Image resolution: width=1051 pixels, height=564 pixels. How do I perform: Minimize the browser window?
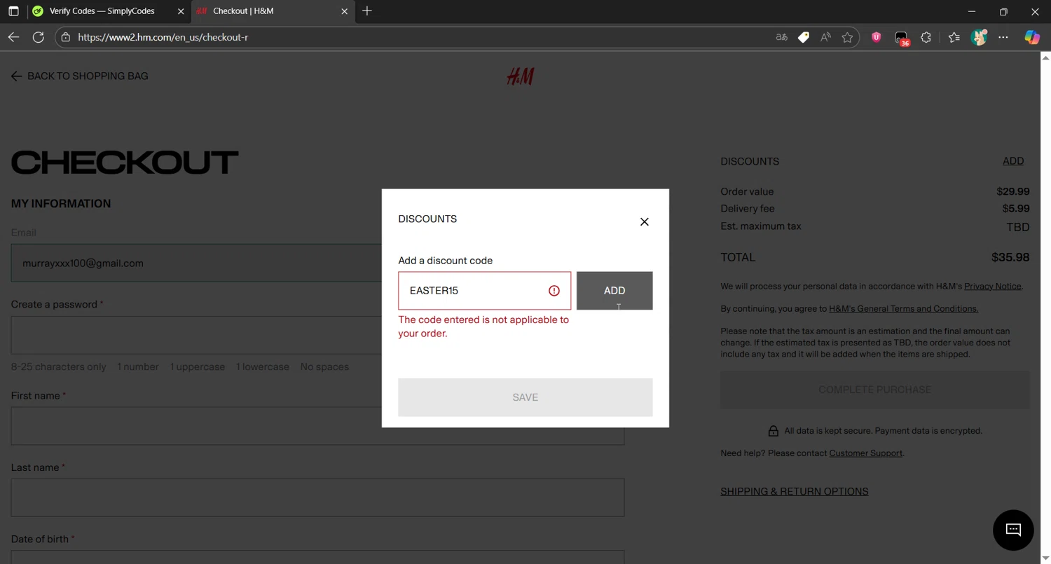(x=972, y=11)
